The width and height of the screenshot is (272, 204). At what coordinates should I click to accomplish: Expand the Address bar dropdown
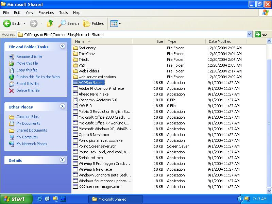point(249,34)
